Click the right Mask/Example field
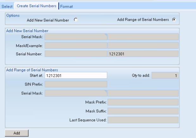 143,45
